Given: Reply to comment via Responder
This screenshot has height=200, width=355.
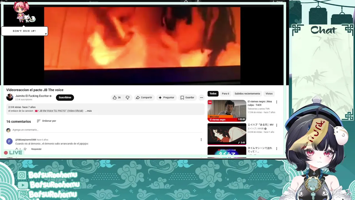Looking at the screenshot, I should click(36, 149).
